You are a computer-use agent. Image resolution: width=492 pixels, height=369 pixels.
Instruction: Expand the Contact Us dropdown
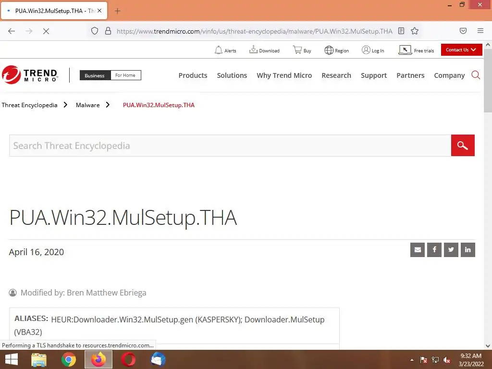point(461,50)
